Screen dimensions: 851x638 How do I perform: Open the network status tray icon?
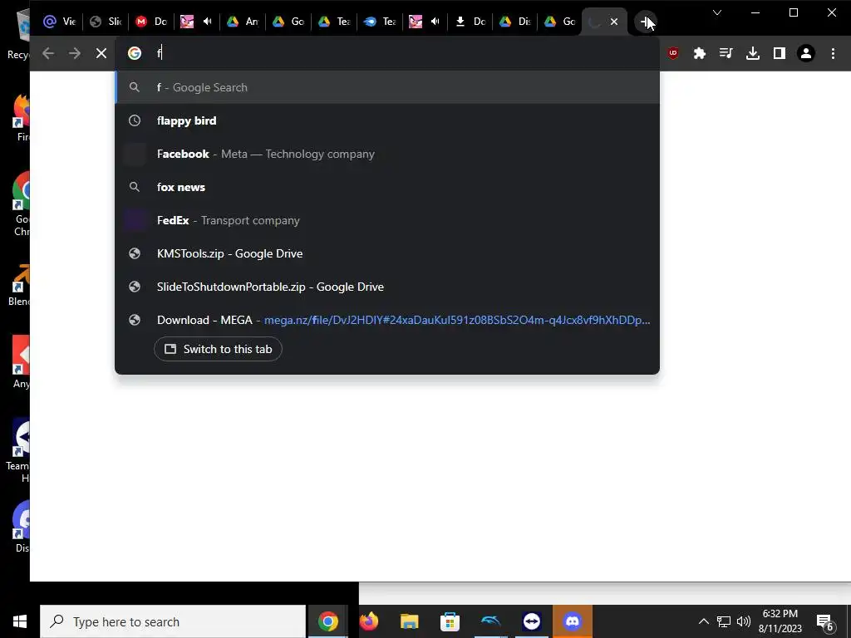pos(724,621)
